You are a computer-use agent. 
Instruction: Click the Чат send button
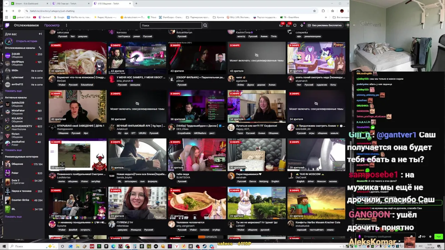tap(438, 236)
